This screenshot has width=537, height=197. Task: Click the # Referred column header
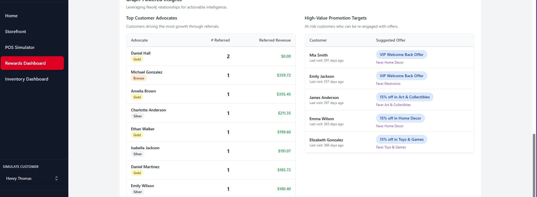(x=220, y=40)
